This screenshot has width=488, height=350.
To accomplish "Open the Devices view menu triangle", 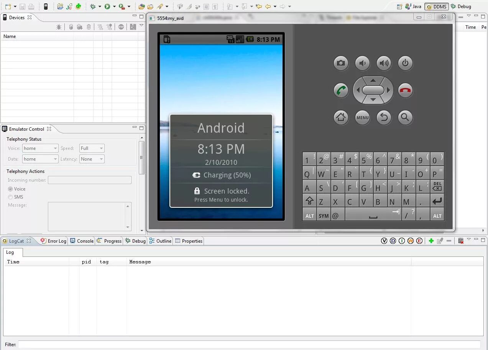I will (141, 26).
